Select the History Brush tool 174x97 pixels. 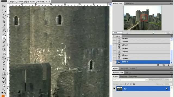click(4, 42)
